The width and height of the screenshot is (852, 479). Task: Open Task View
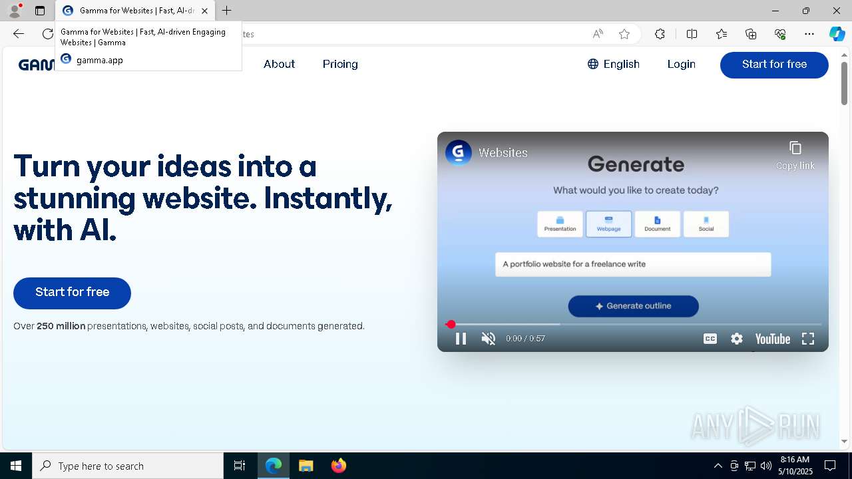(x=240, y=466)
